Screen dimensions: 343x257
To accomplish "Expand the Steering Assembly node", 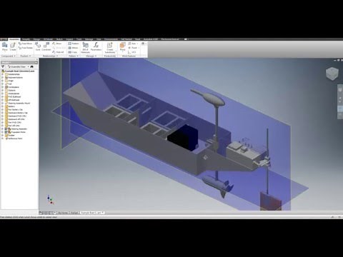I will [3, 129].
